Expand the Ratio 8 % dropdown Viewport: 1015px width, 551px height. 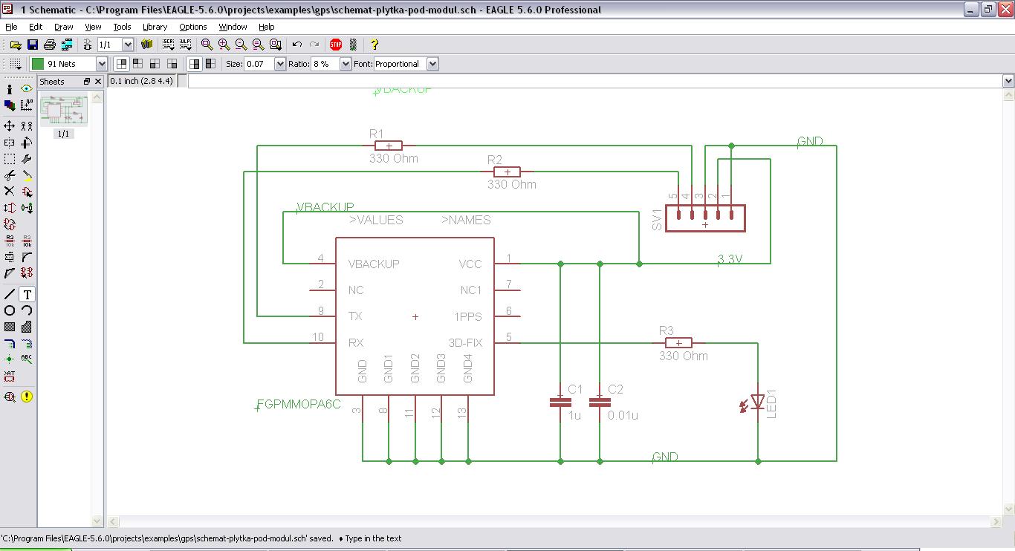pos(345,64)
